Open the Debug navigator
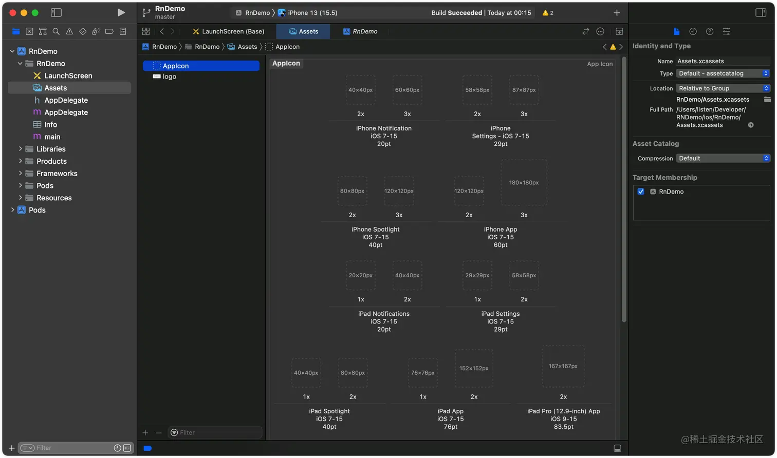Screen dimensions: 777x458 [96, 31]
